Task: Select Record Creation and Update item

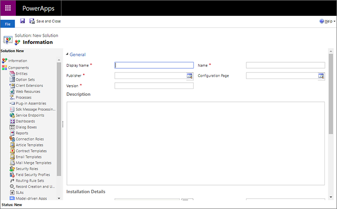Action: click(35, 187)
